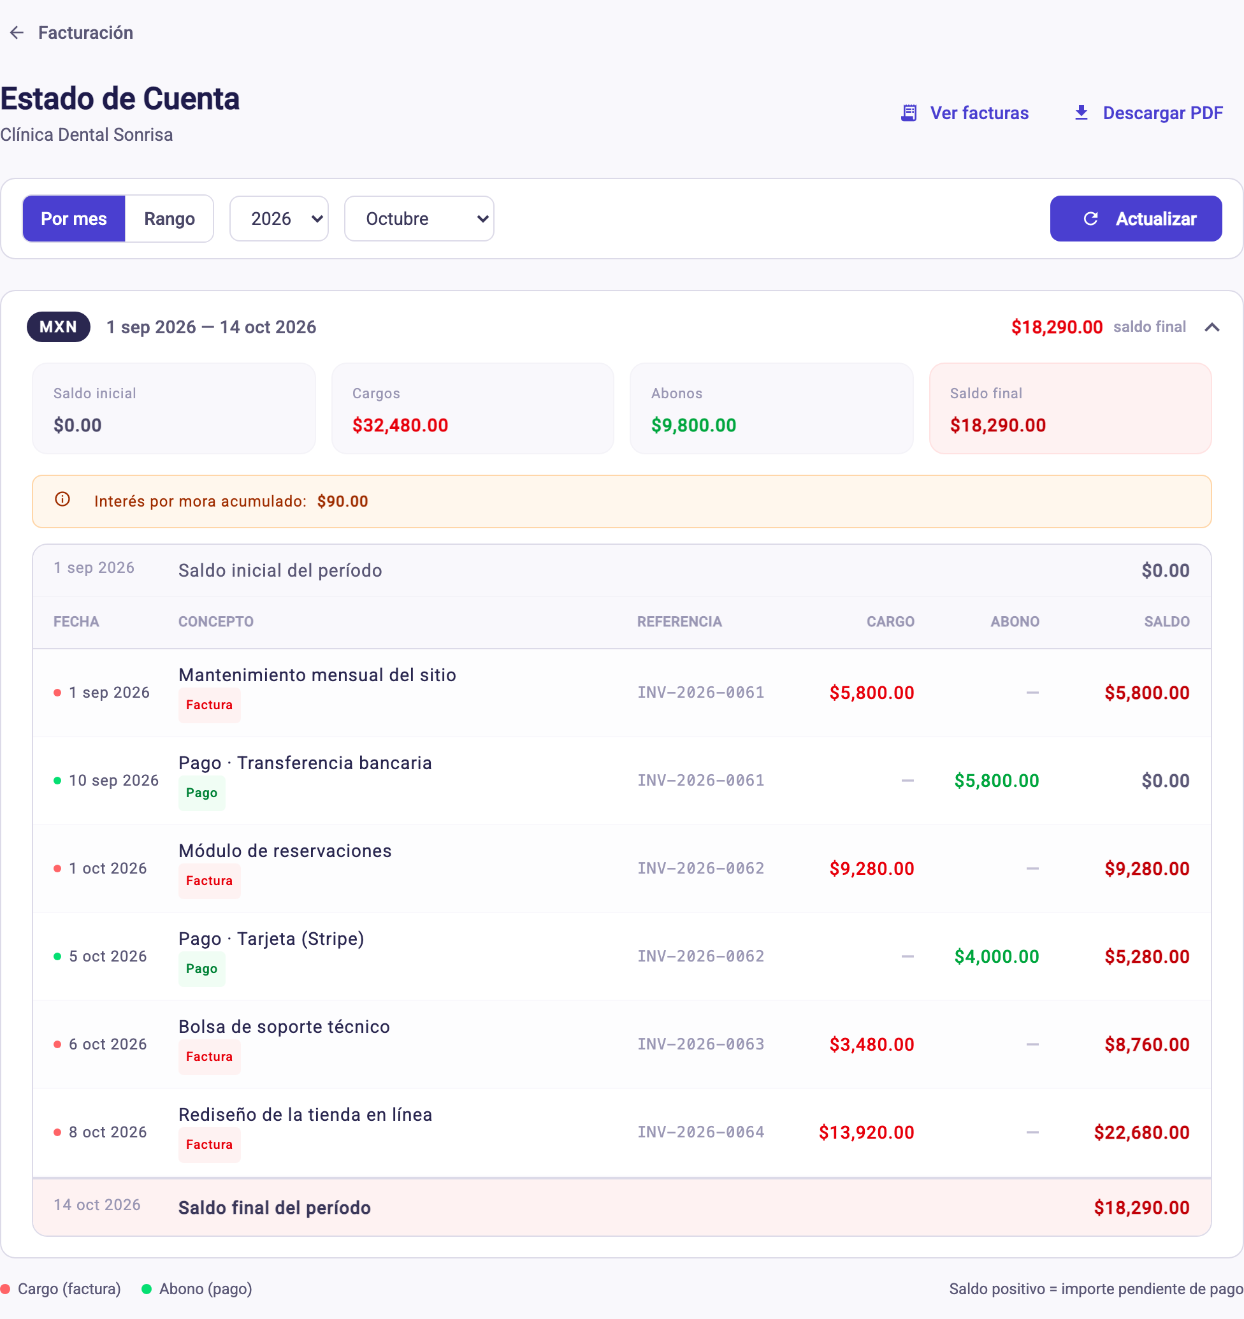Click the Saldo final del período row

(x=621, y=1207)
